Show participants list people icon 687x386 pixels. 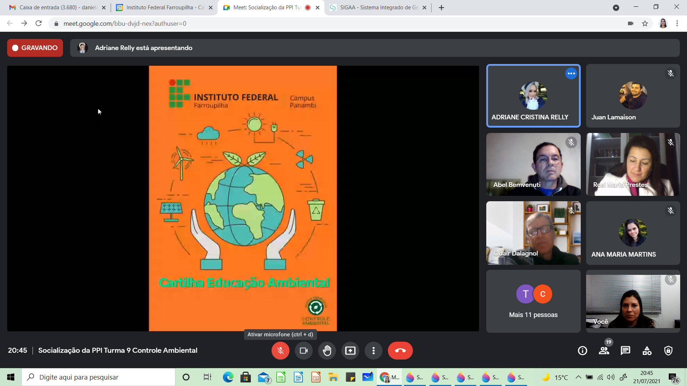[604, 351]
